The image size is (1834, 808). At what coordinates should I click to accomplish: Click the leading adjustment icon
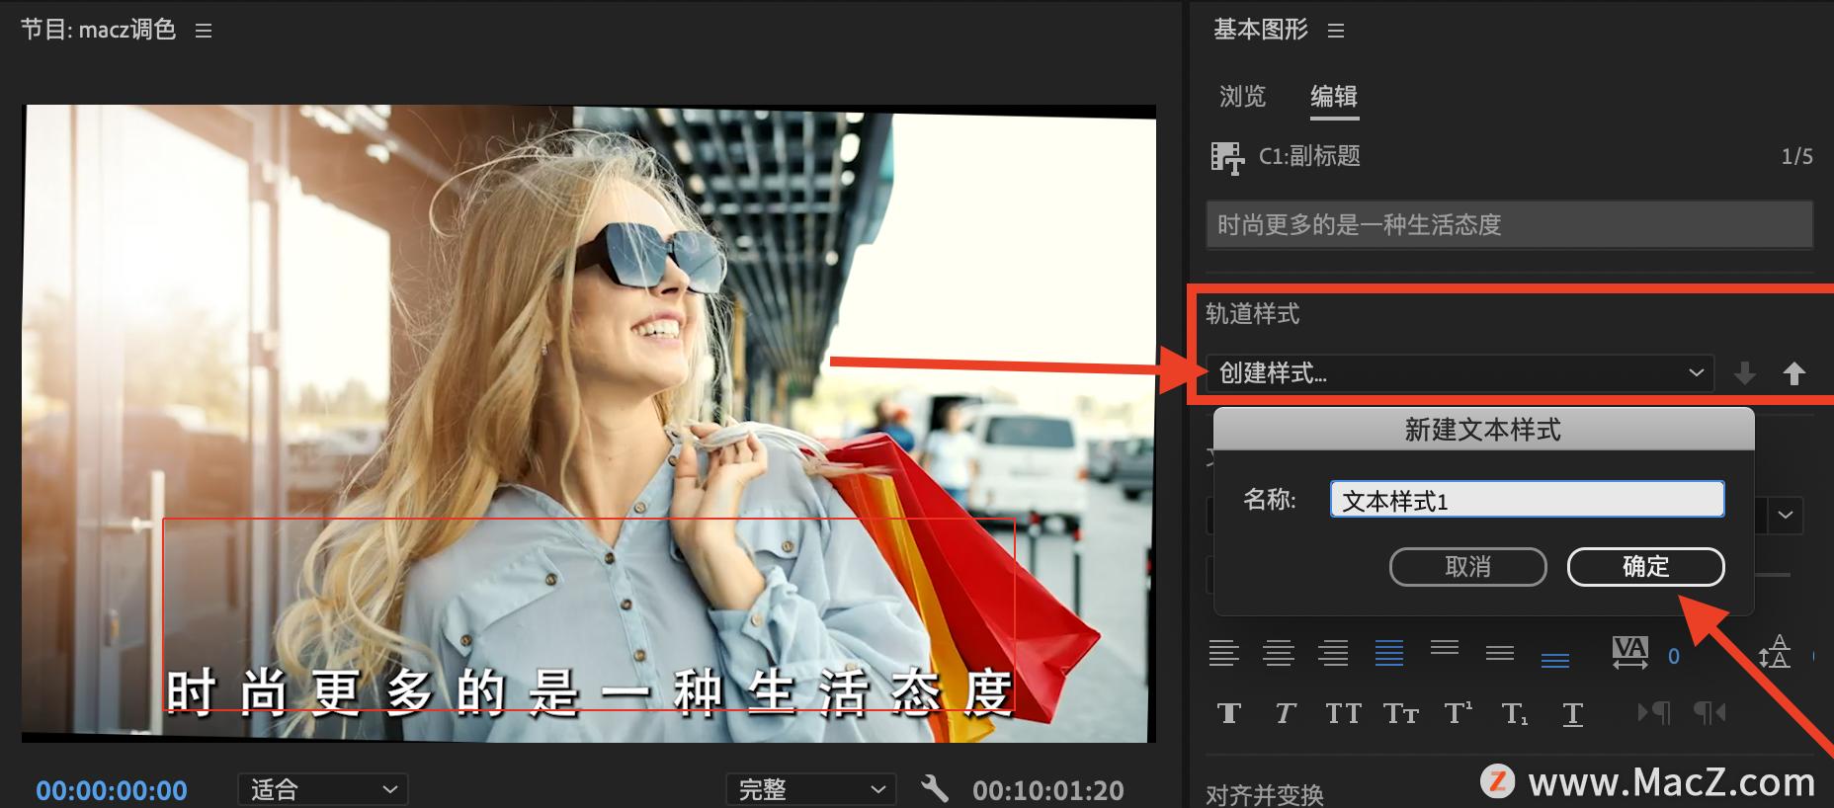(x=1775, y=653)
